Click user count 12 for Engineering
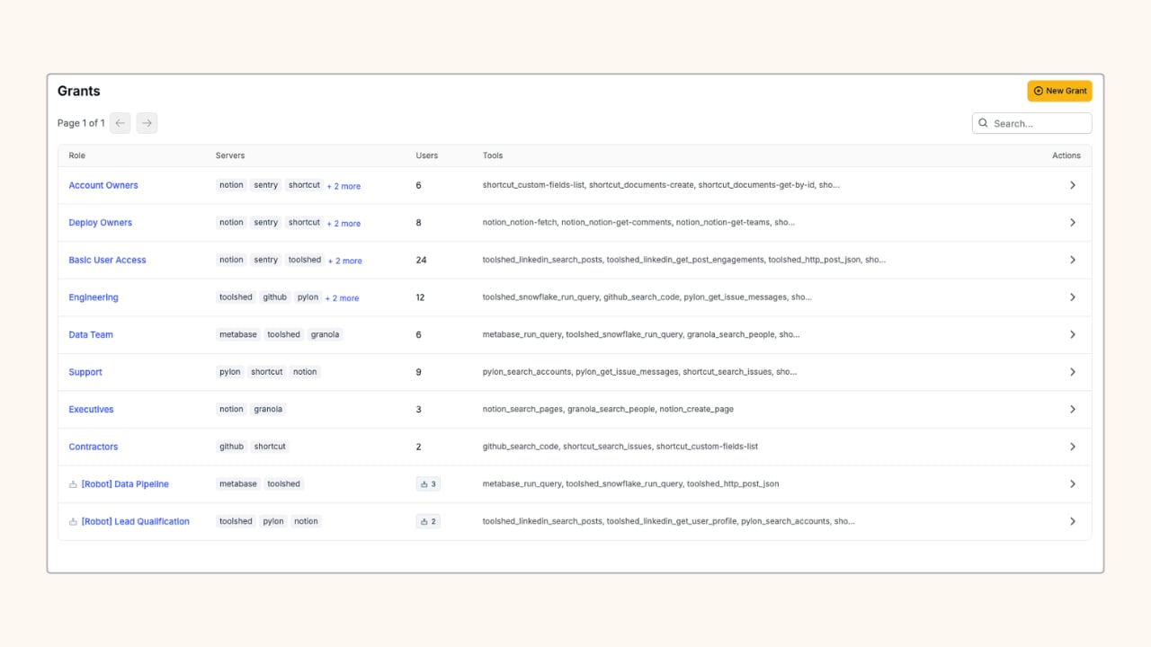1151x647 pixels. pos(420,297)
